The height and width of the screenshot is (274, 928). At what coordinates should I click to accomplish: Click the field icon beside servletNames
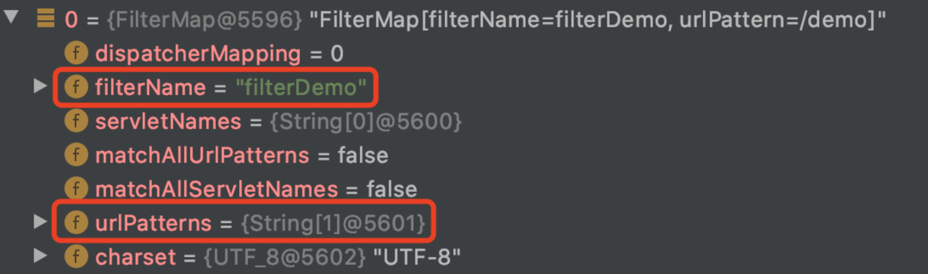(x=76, y=121)
